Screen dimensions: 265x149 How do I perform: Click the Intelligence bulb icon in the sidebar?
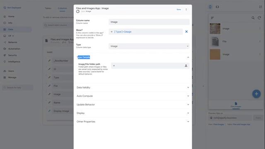5,62
